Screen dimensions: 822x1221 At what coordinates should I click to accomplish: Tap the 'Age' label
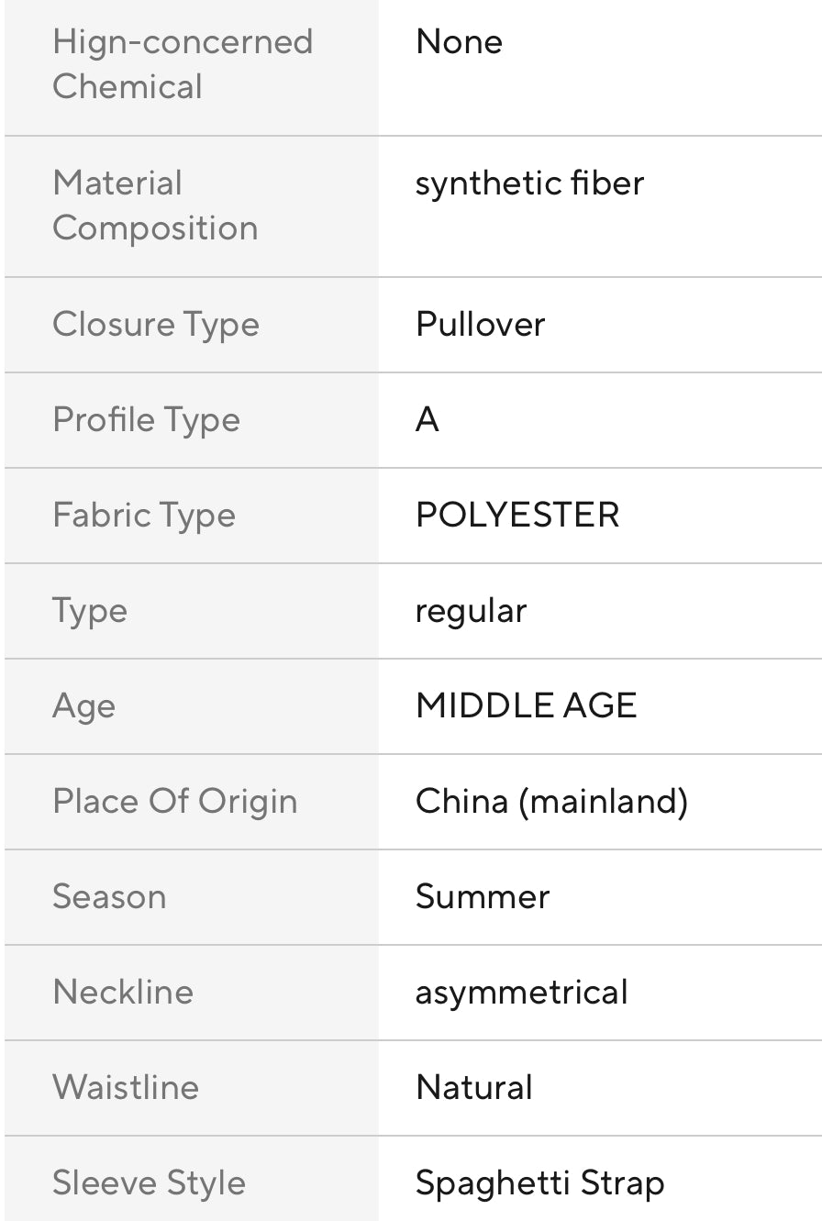[84, 706]
